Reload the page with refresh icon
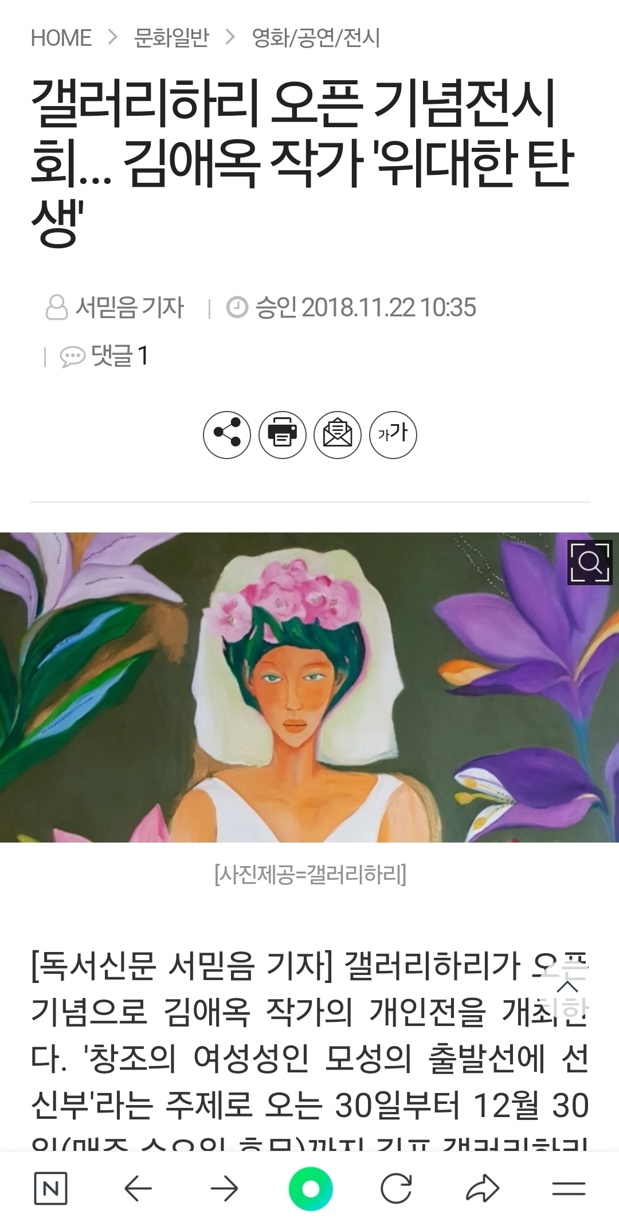The width and height of the screenshot is (619, 1226). pos(396,1188)
